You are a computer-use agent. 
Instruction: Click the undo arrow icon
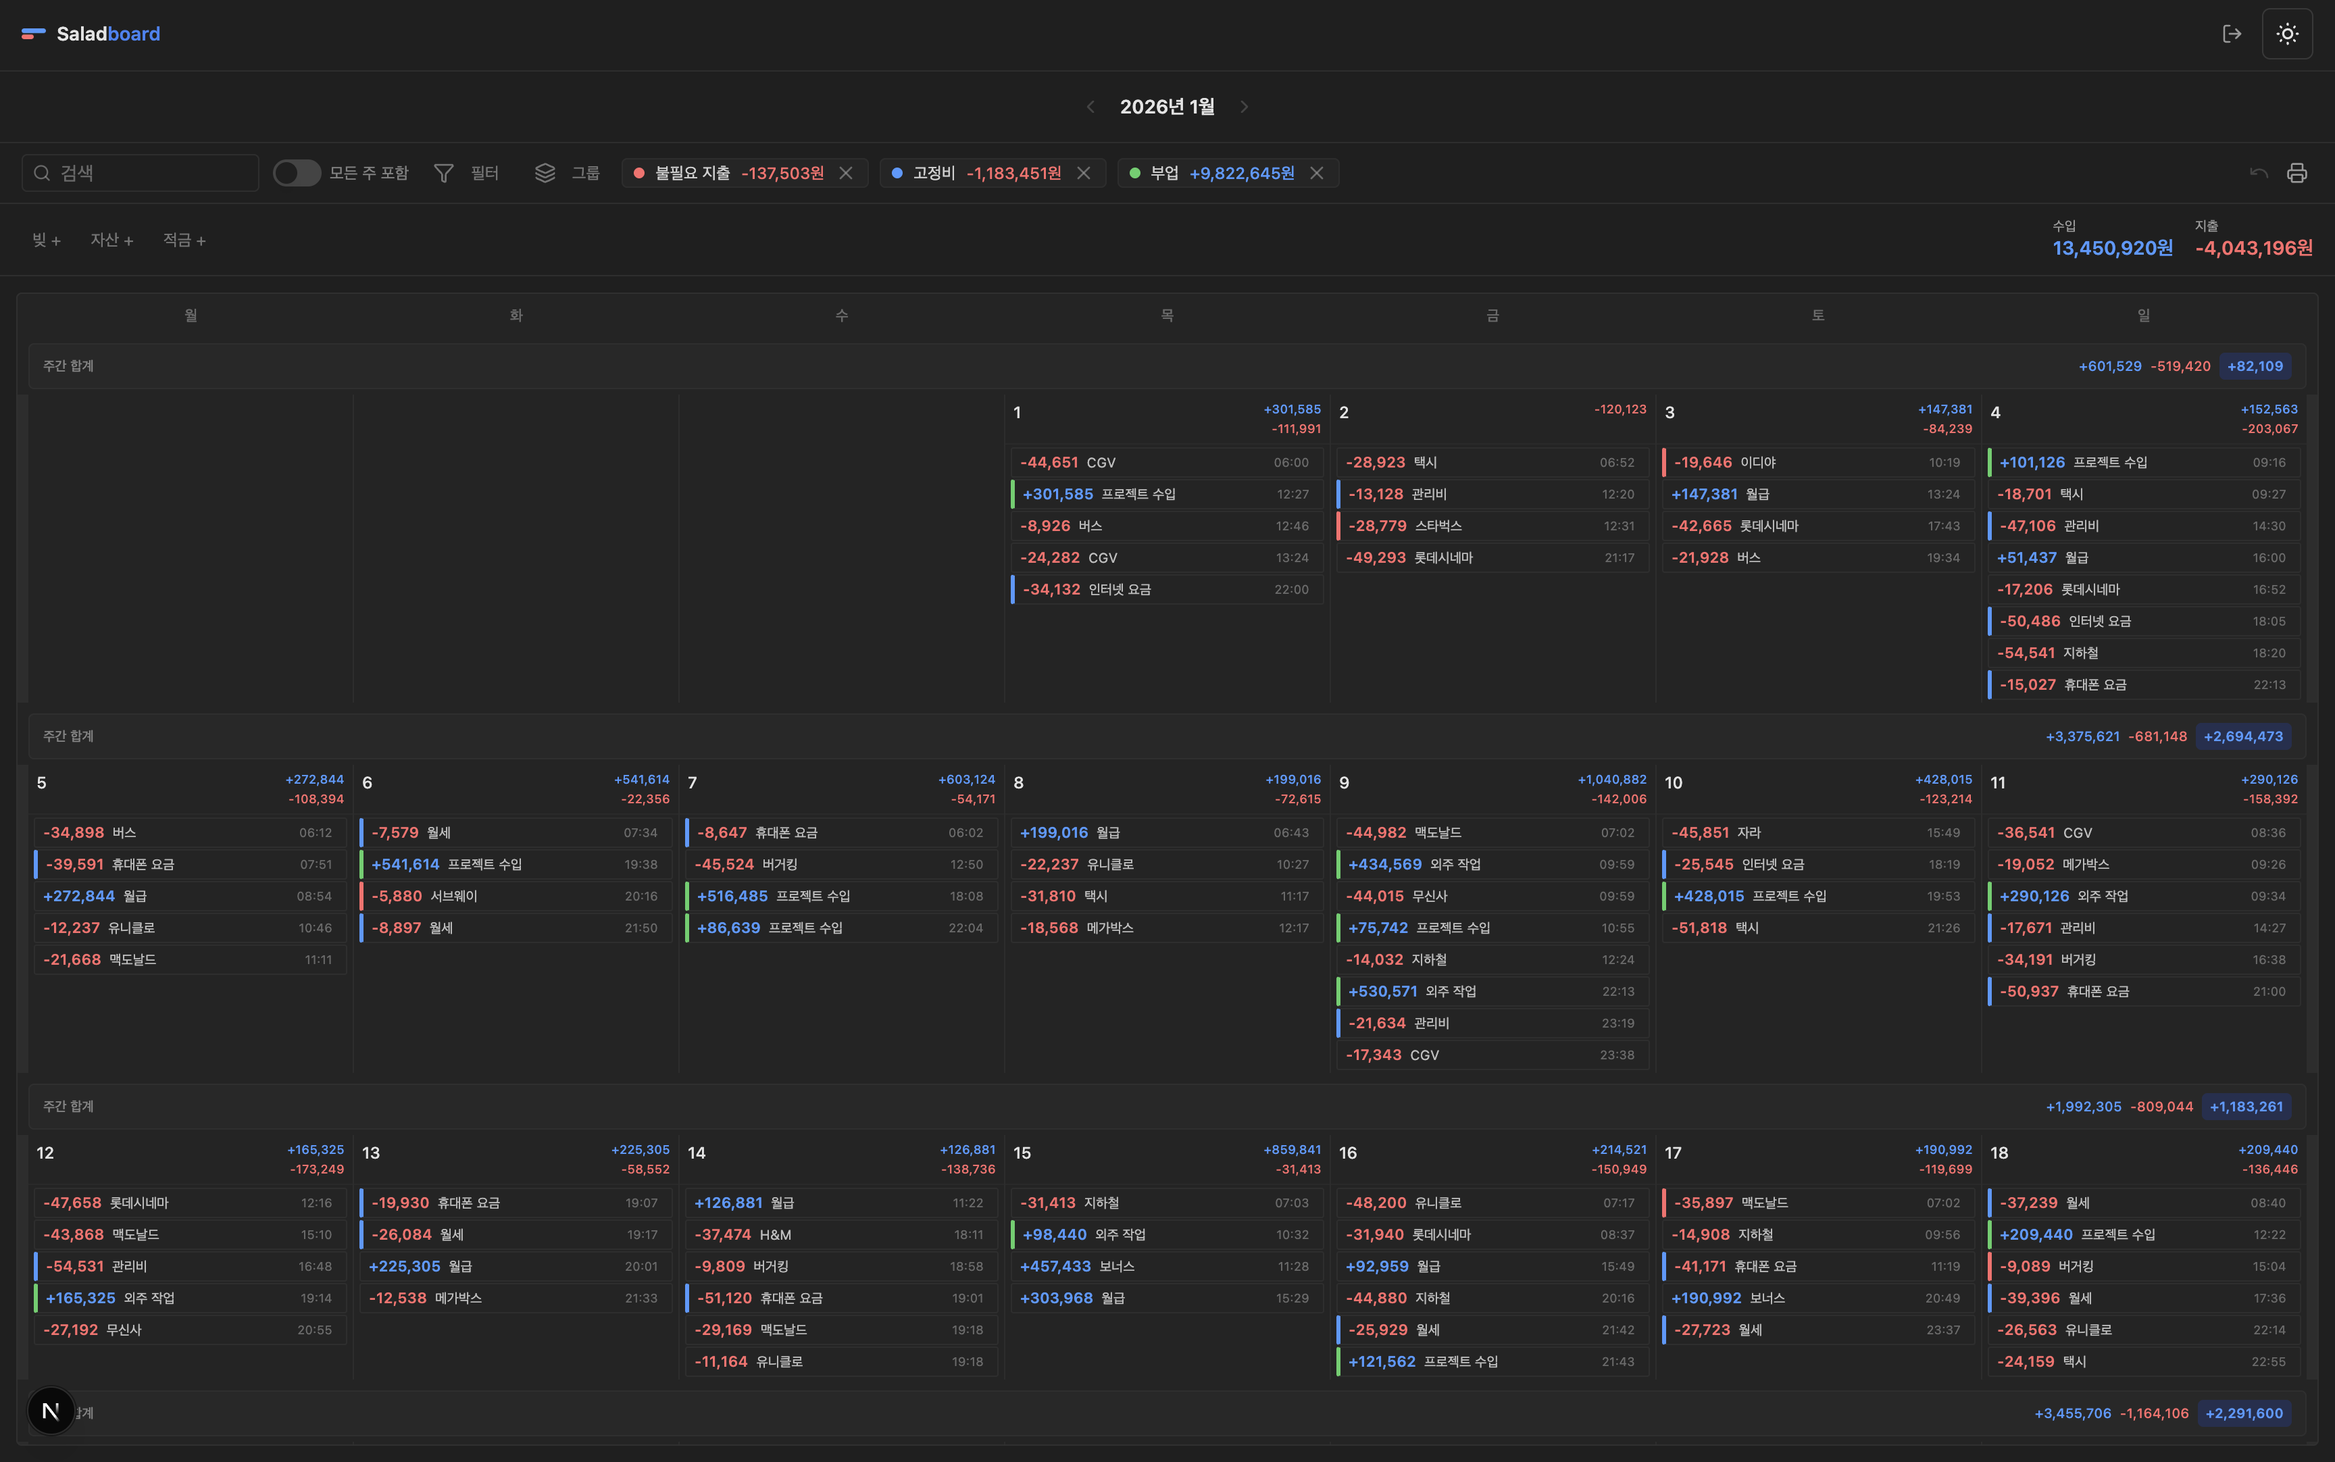2259,173
